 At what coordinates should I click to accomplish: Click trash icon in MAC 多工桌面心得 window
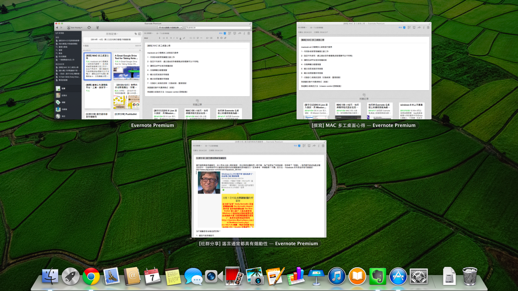click(428, 27)
